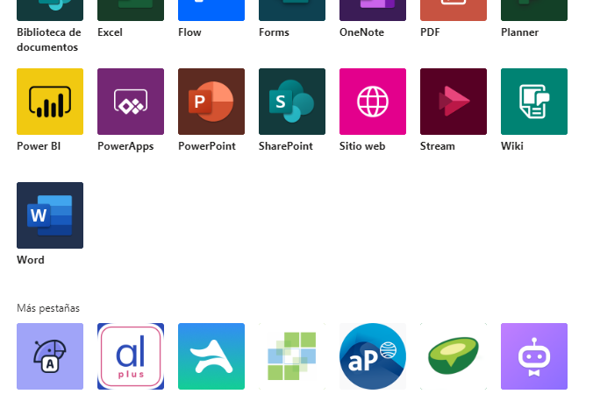
Task: Click the 'Word' label text
Action: coord(31,260)
